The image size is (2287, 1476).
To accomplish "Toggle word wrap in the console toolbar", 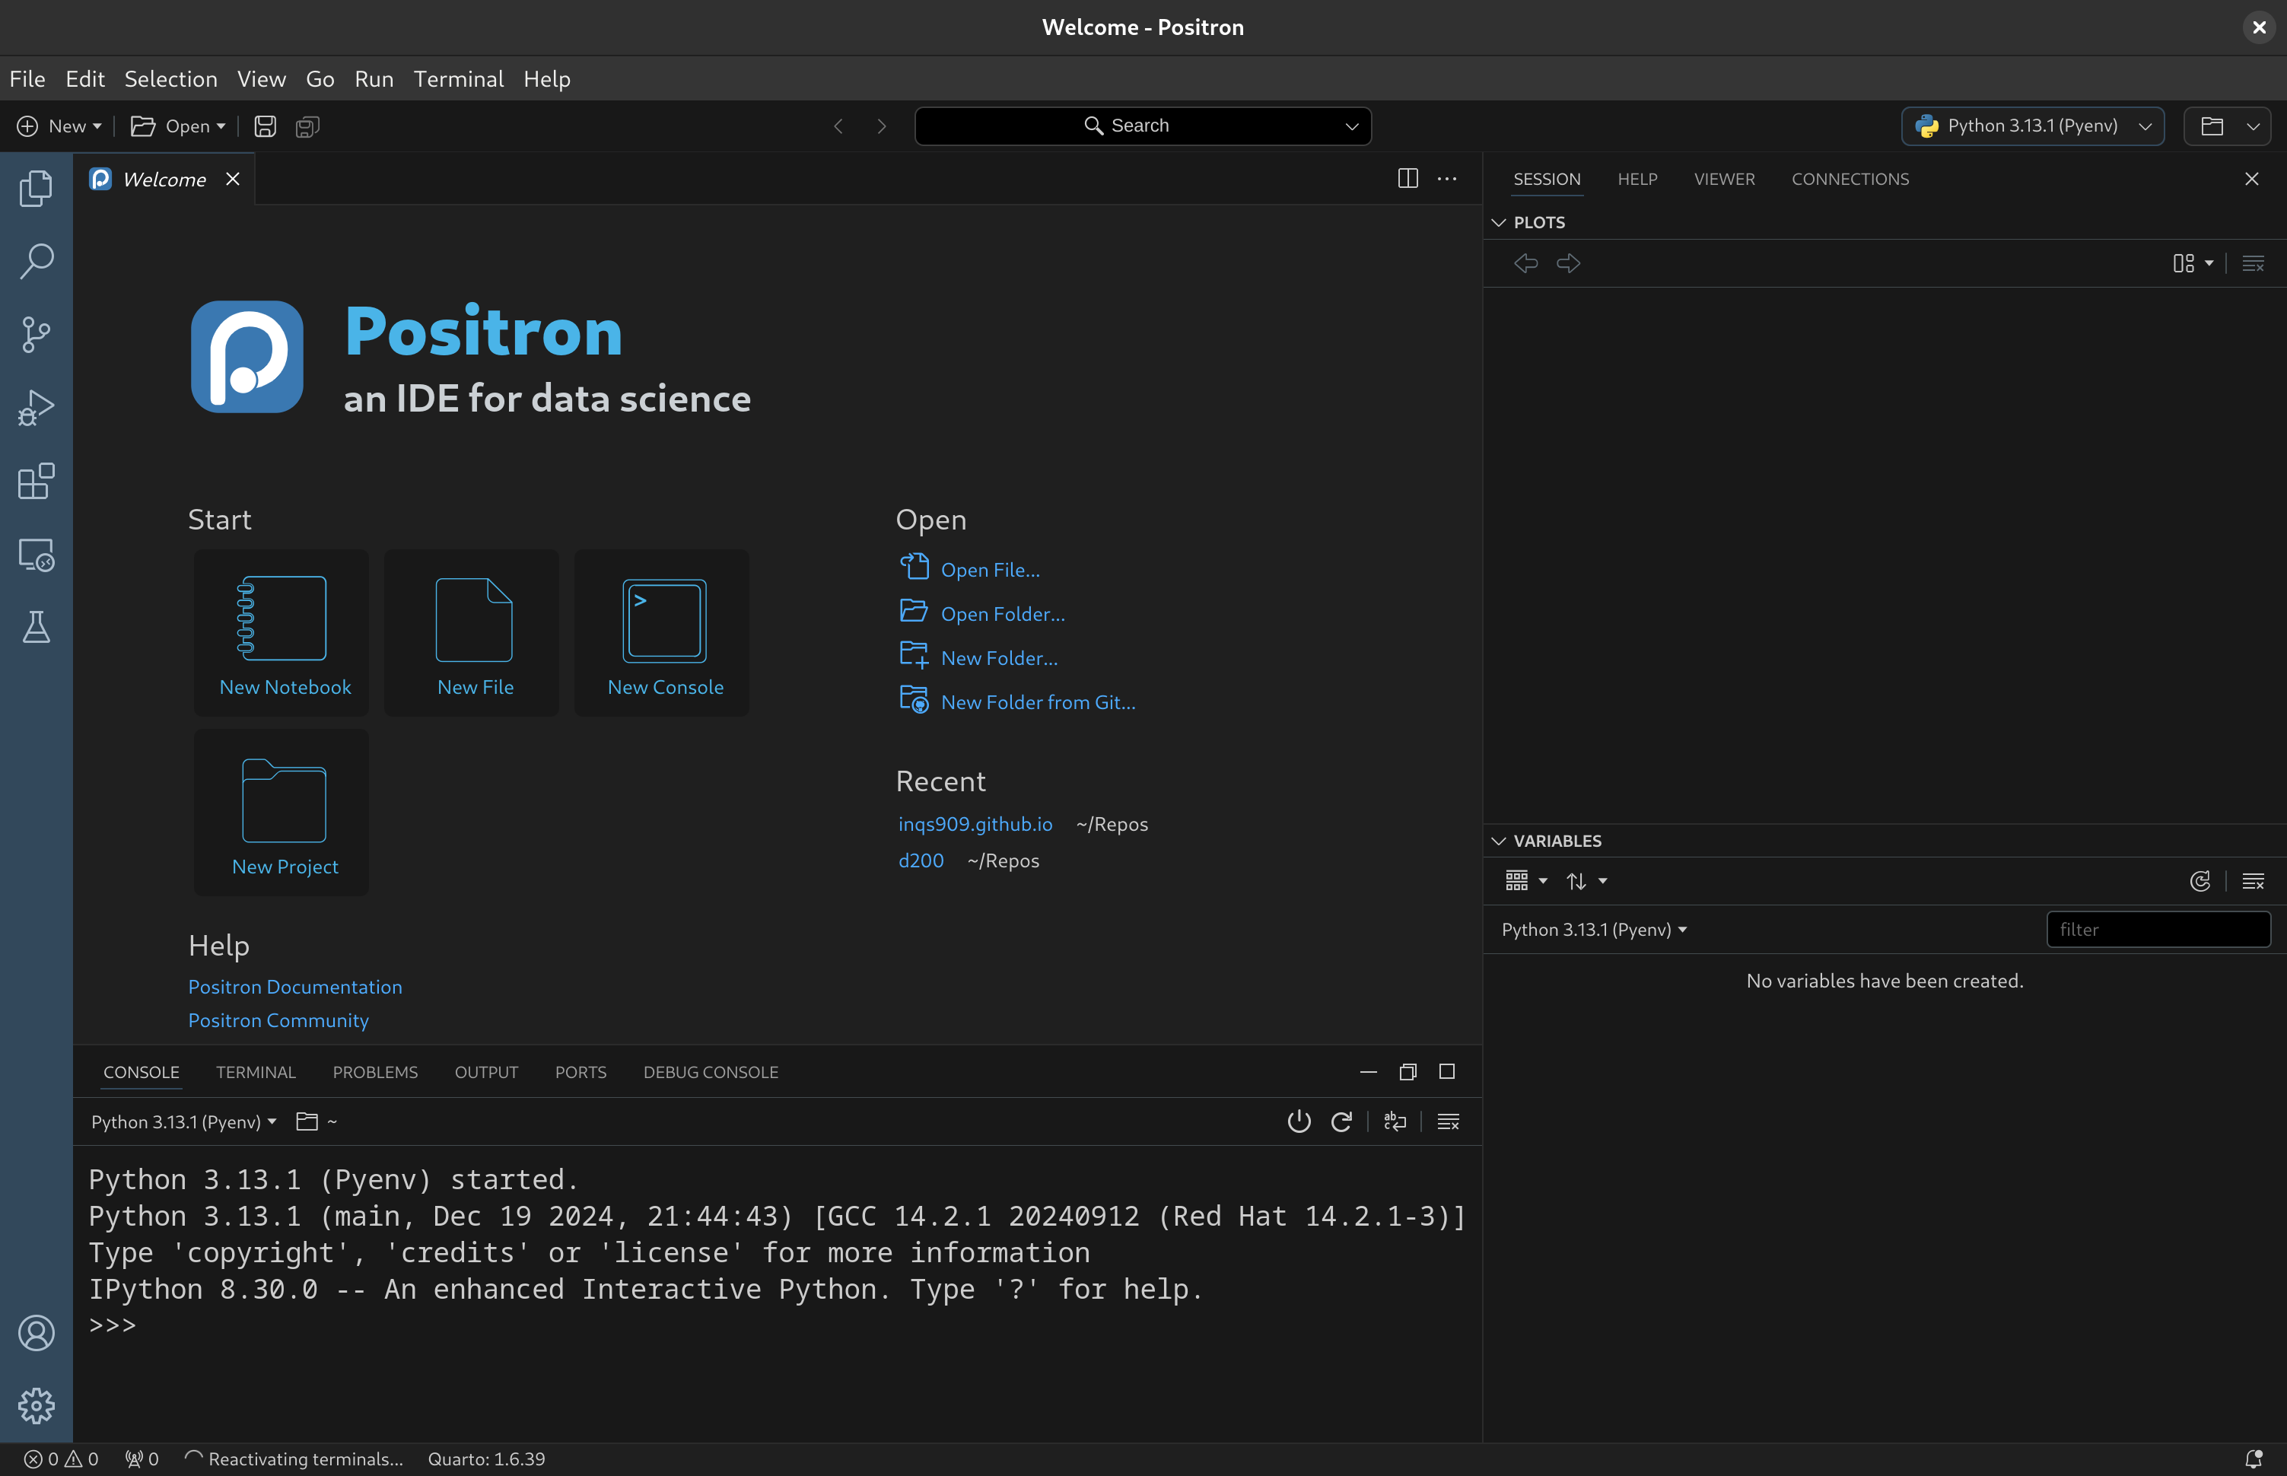I will point(1395,1121).
